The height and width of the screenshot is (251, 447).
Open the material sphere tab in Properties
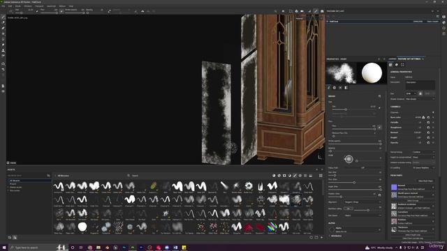(x=335, y=88)
